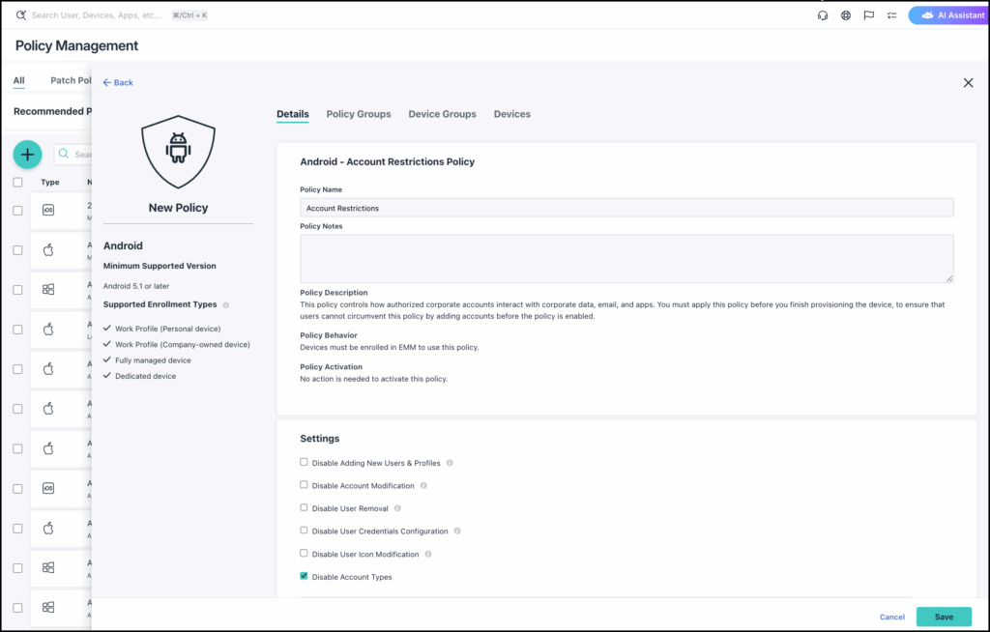Switch to the Policy Groups tab
990x632 pixels.
[359, 114]
